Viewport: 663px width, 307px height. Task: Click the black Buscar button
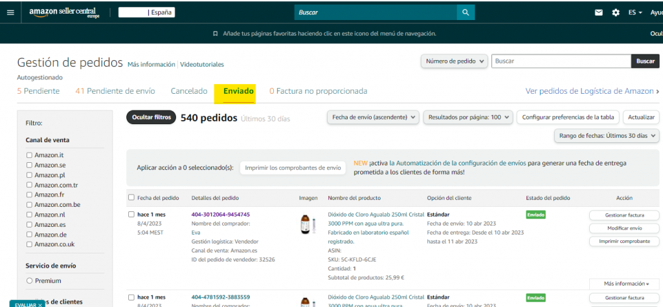[x=646, y=61]
